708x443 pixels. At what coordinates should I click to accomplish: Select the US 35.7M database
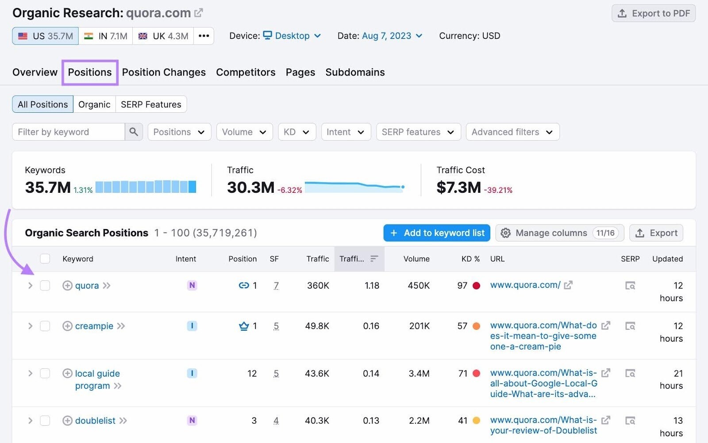tap(46, 36)
